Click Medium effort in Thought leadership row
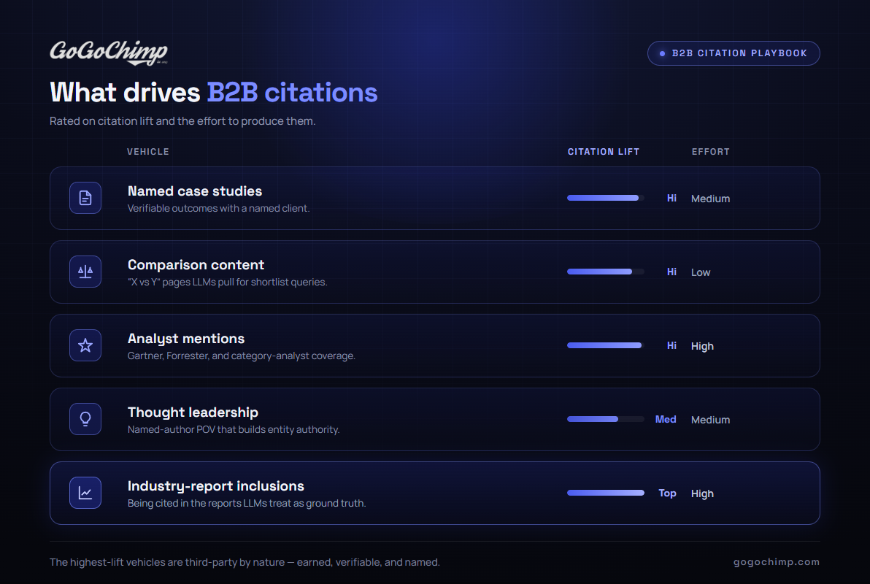The height and width of the screenshot is (584, 870). (x=710, y=420)
